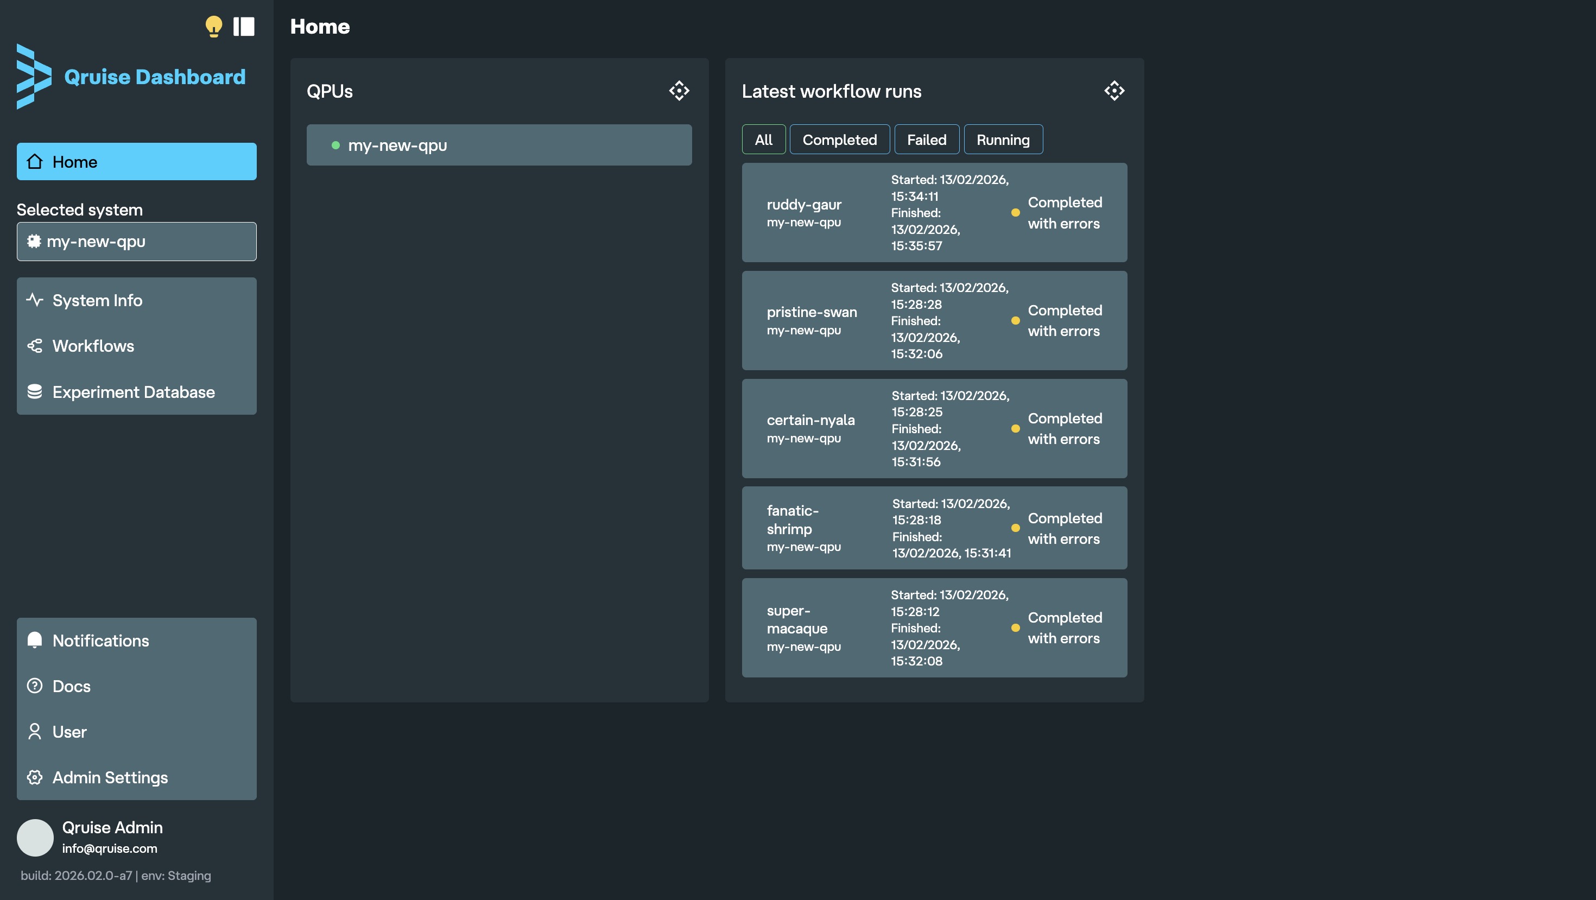Move the QPUs widget handle
The image size is (1596, 900).
coord(679,91)
